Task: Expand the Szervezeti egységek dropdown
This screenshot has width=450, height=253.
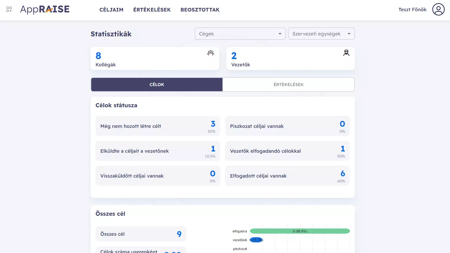Action: click(x=322, y=34)
